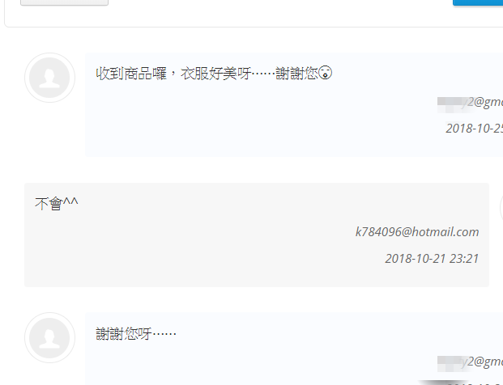Click the gmail address under the 謝謝您呀 comment
Viewport: 503px width, 385px height.
click(470, 362)
